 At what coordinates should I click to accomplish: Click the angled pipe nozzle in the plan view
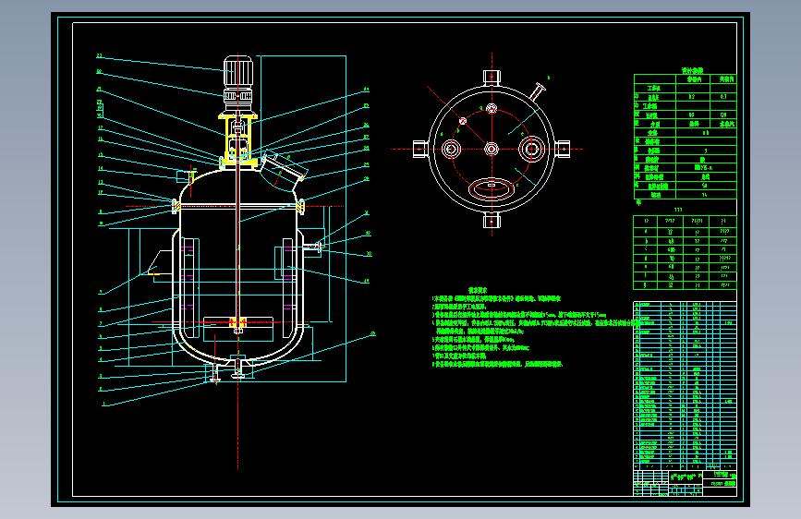click(x=538, y=91)
